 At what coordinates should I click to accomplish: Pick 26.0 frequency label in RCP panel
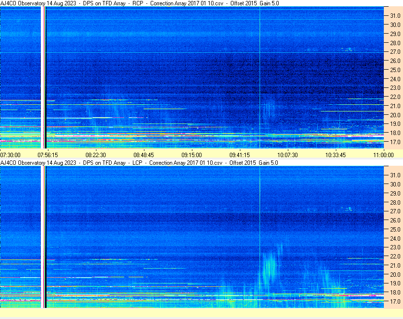click(395, 61)
